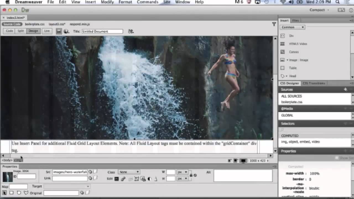Select Mobile size window icon in status bar
The height and width of the screenshot is (199, 354).
click(x=230, y=161)
